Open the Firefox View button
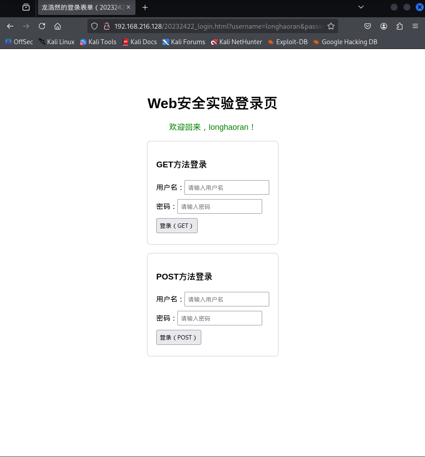Viewport: 425px width, 457px height. [x=26, y=8]
